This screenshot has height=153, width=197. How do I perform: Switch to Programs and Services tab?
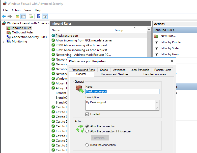[115, 74]
